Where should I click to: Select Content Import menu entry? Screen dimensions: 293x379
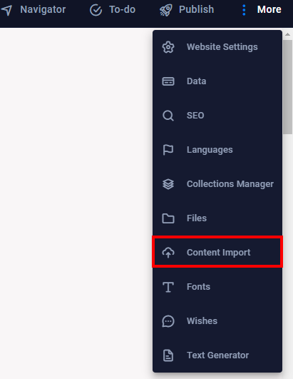(217, 252)
